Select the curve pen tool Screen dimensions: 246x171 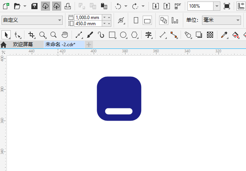click(x=101, y=35)
